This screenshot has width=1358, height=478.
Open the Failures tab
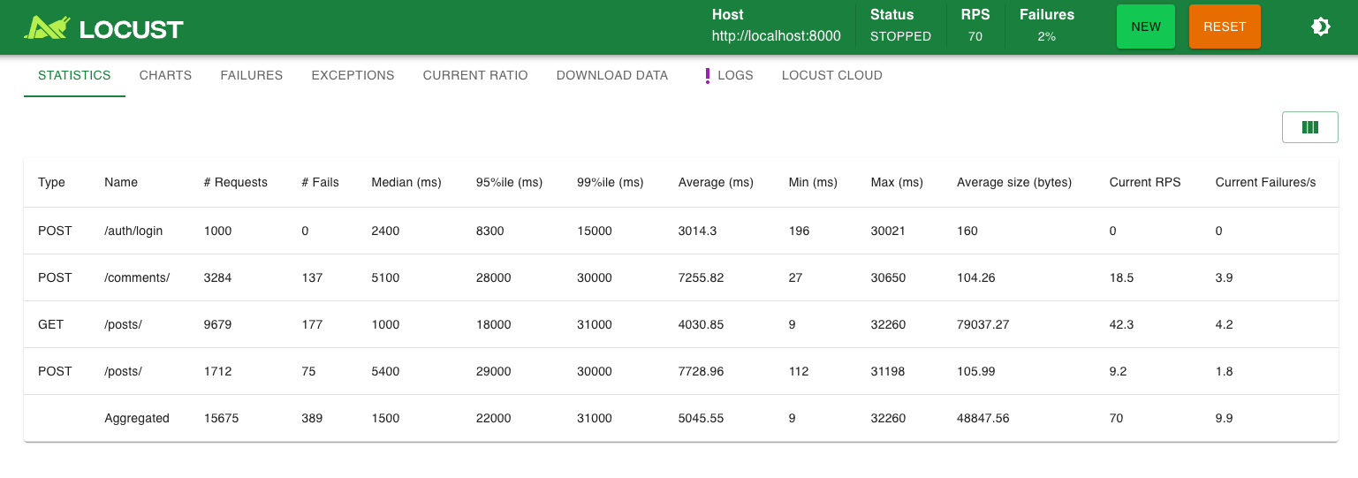tap(251, 76)
